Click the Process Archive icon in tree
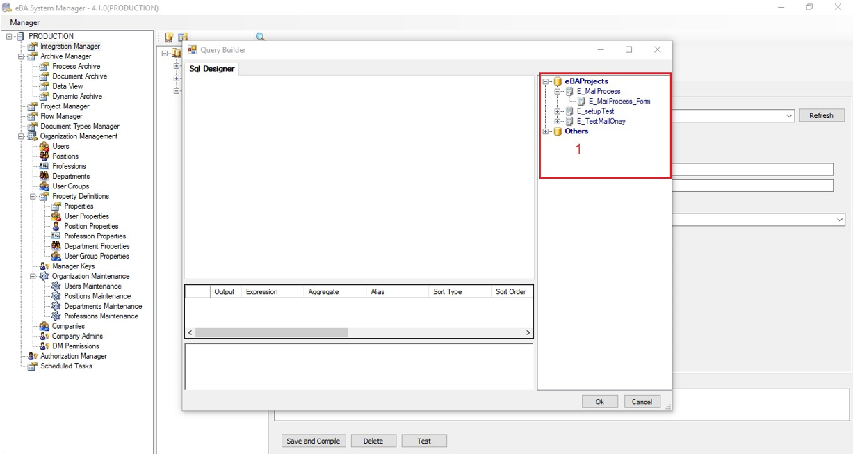The image size is (853, 454). (x=44, y=67)
